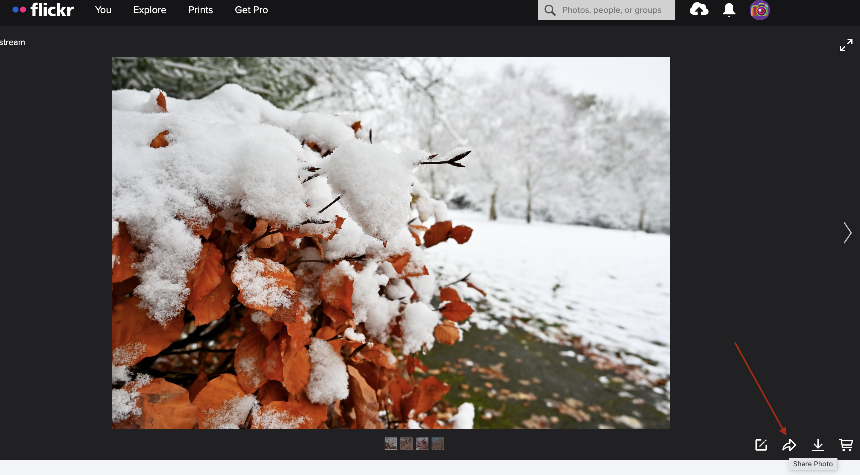Select the third filmstrip thumbnail
This screenshot has height=475, width=860.
click(x=422, y=444)
